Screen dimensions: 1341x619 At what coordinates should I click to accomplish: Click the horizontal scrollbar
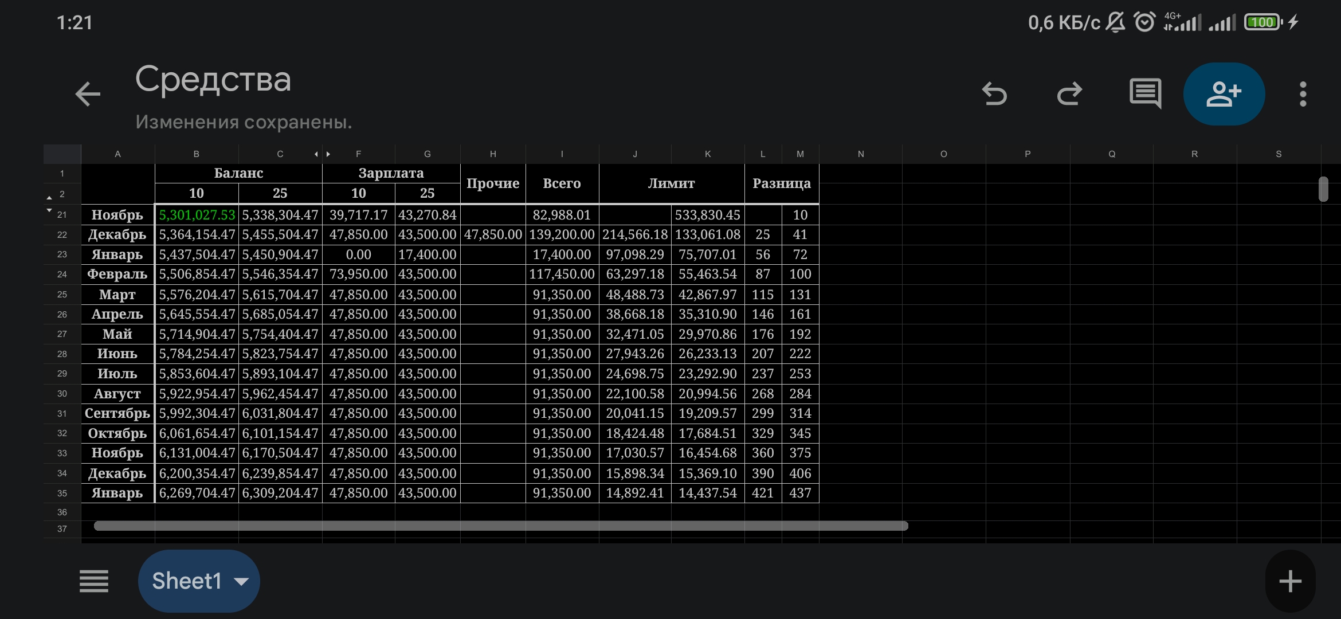pos(500,526)
